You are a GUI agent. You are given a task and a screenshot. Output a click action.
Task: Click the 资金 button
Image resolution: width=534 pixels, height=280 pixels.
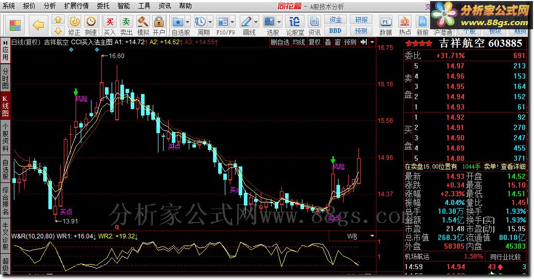(x=335, y=20)
